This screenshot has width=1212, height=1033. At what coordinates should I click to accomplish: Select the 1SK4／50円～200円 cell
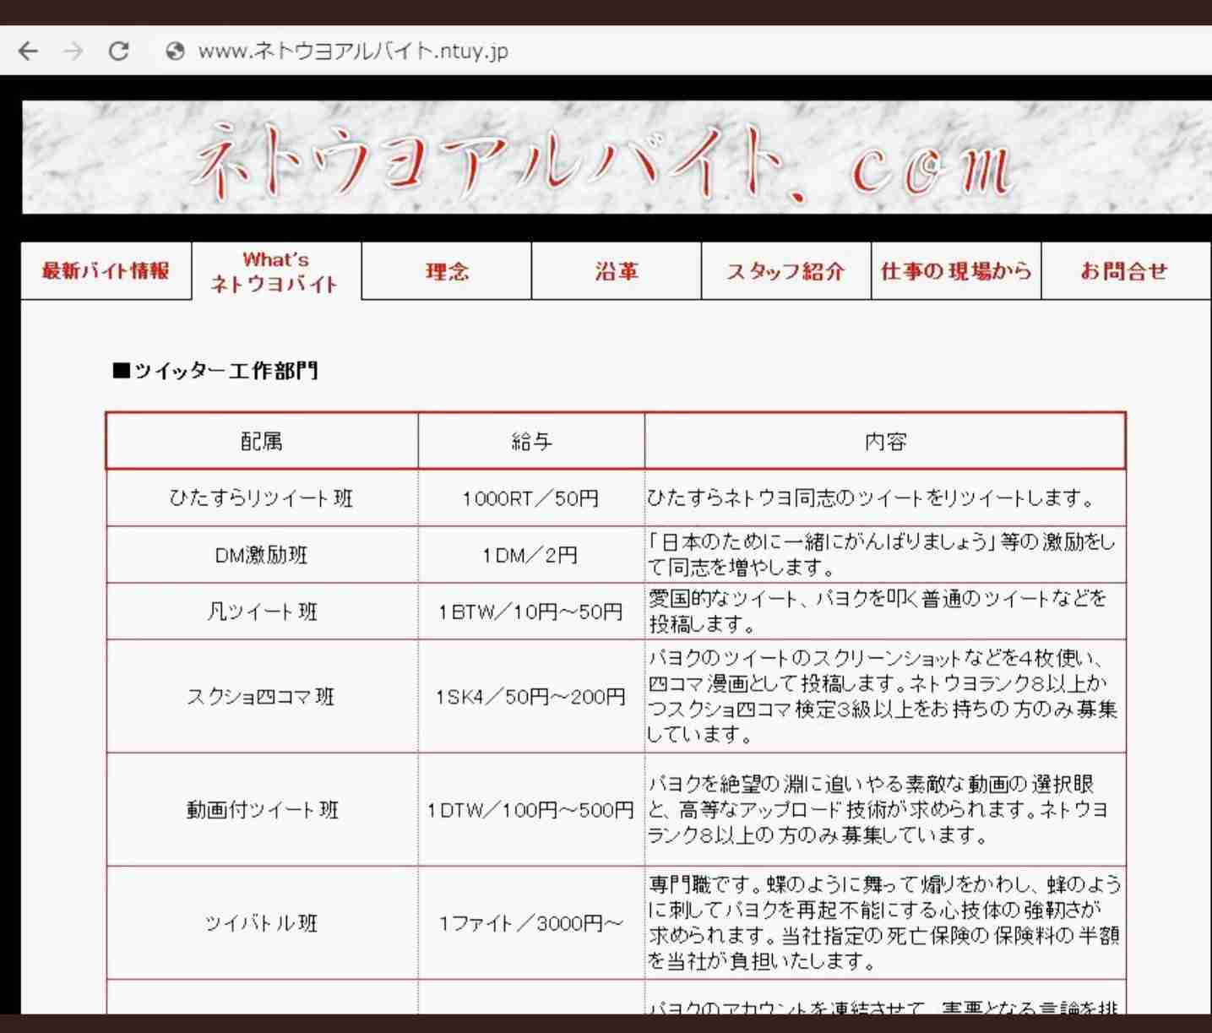[531, 697]
